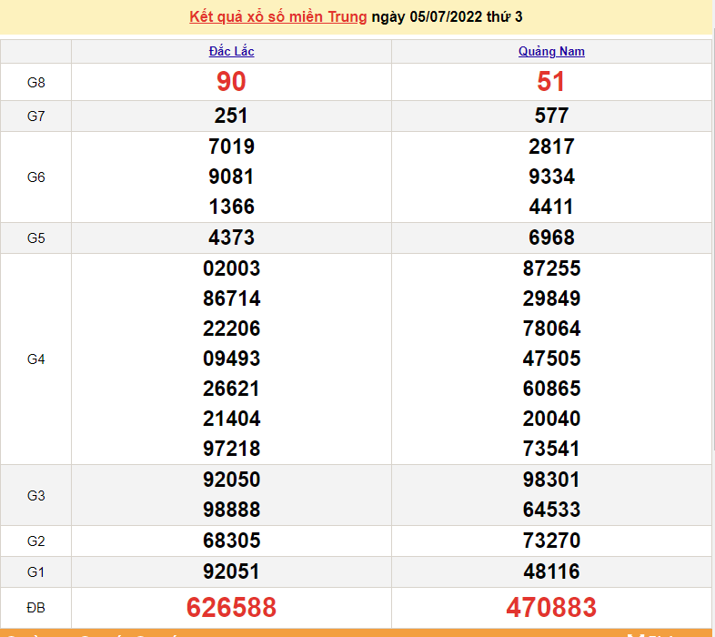Screen dimensions: 715x637
Task: Click Quảng Nam G7 number 577
Action: tap(551, 116)
